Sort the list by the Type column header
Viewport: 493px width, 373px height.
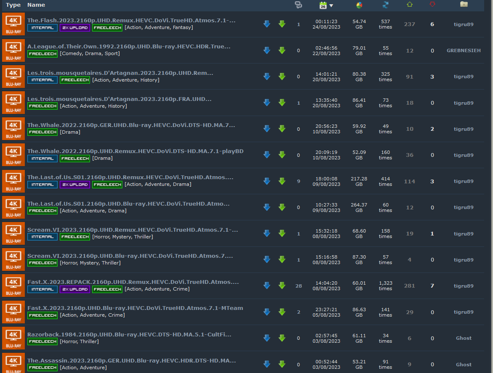13,5
